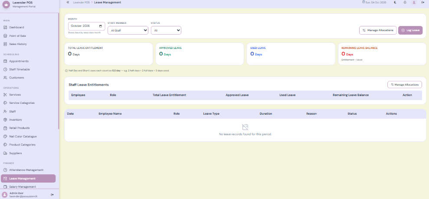Click top bar logout icon

pyautogui.click(x=423, y=2)
